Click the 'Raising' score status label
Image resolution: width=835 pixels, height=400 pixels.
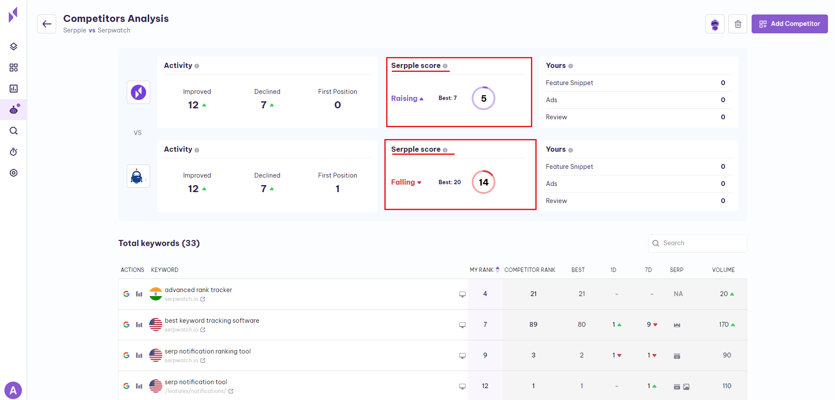tap(404, 98)
